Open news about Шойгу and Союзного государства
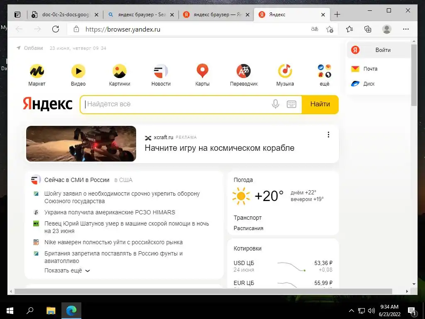The image size is (425, 319). click(122, 197)
